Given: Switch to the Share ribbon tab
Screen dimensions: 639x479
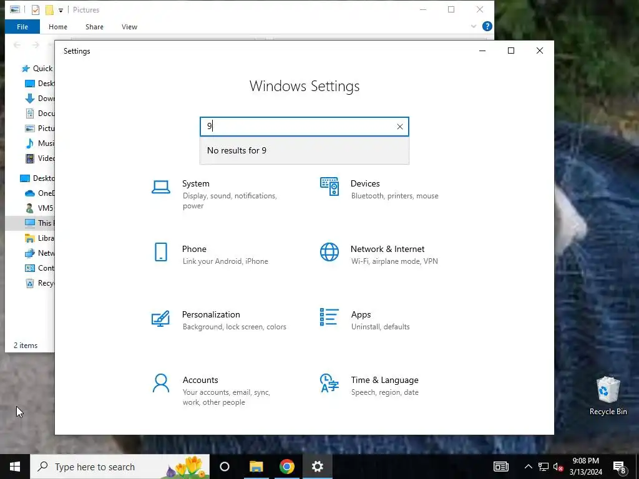Looking at the screenshot, I should coord(95,27).
